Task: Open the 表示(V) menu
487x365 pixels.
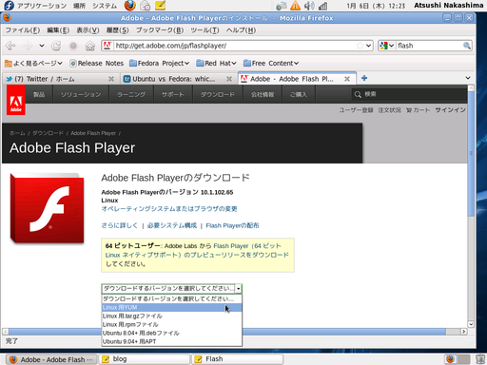Action: coord(88,30)
